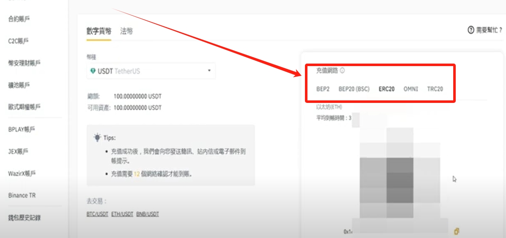The image size is (506, 238).
Task: Open 錢包歷史記錄 in the sidebar
Action: [x=24, y=218]
